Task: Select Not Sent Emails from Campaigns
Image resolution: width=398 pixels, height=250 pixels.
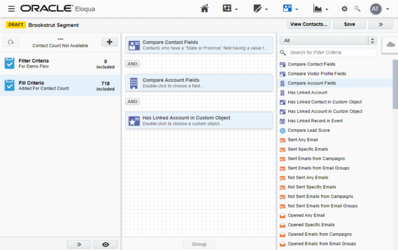Action: pyautogui.click(x=321, y=197)
